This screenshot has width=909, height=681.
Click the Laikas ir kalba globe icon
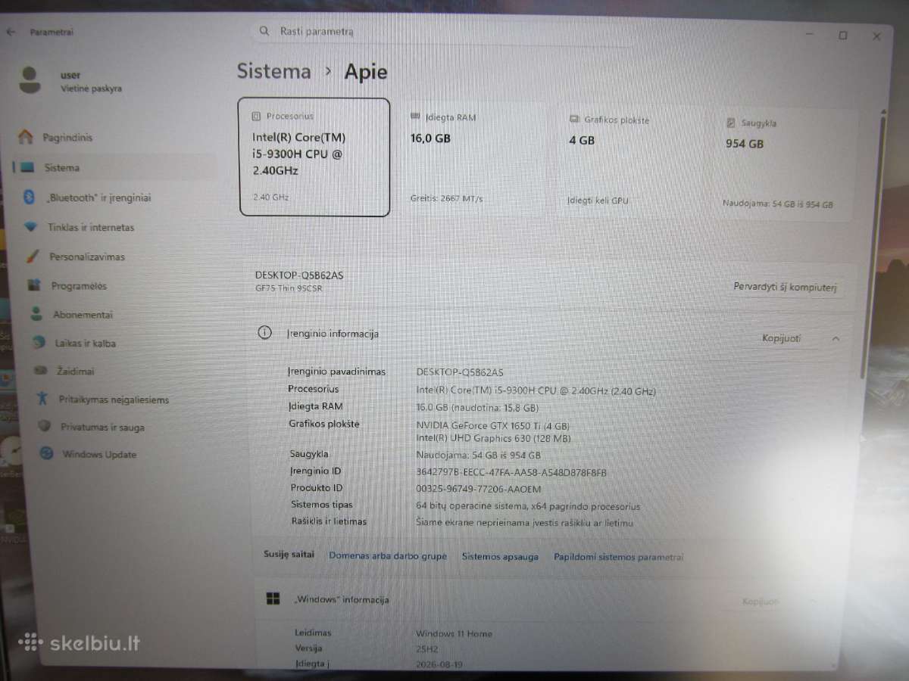(x=39, y=342)
